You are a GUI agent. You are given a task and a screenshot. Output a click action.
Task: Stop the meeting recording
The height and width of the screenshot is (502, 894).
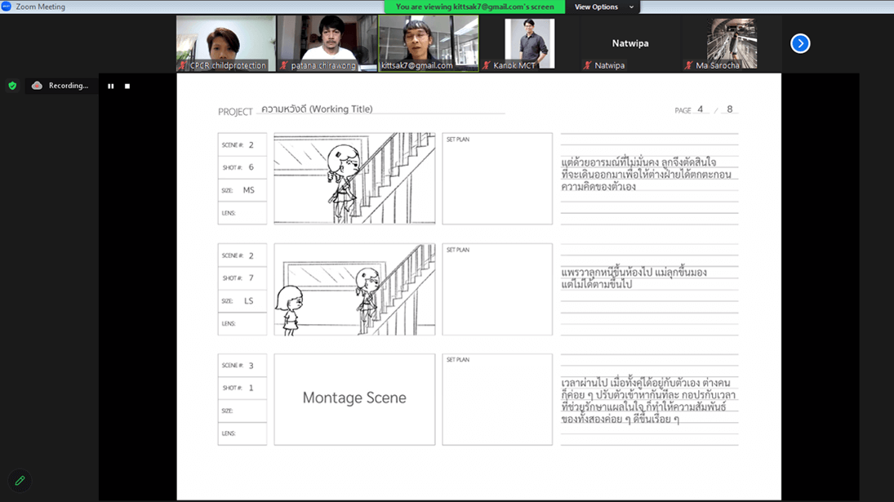(x=127, y=86)
